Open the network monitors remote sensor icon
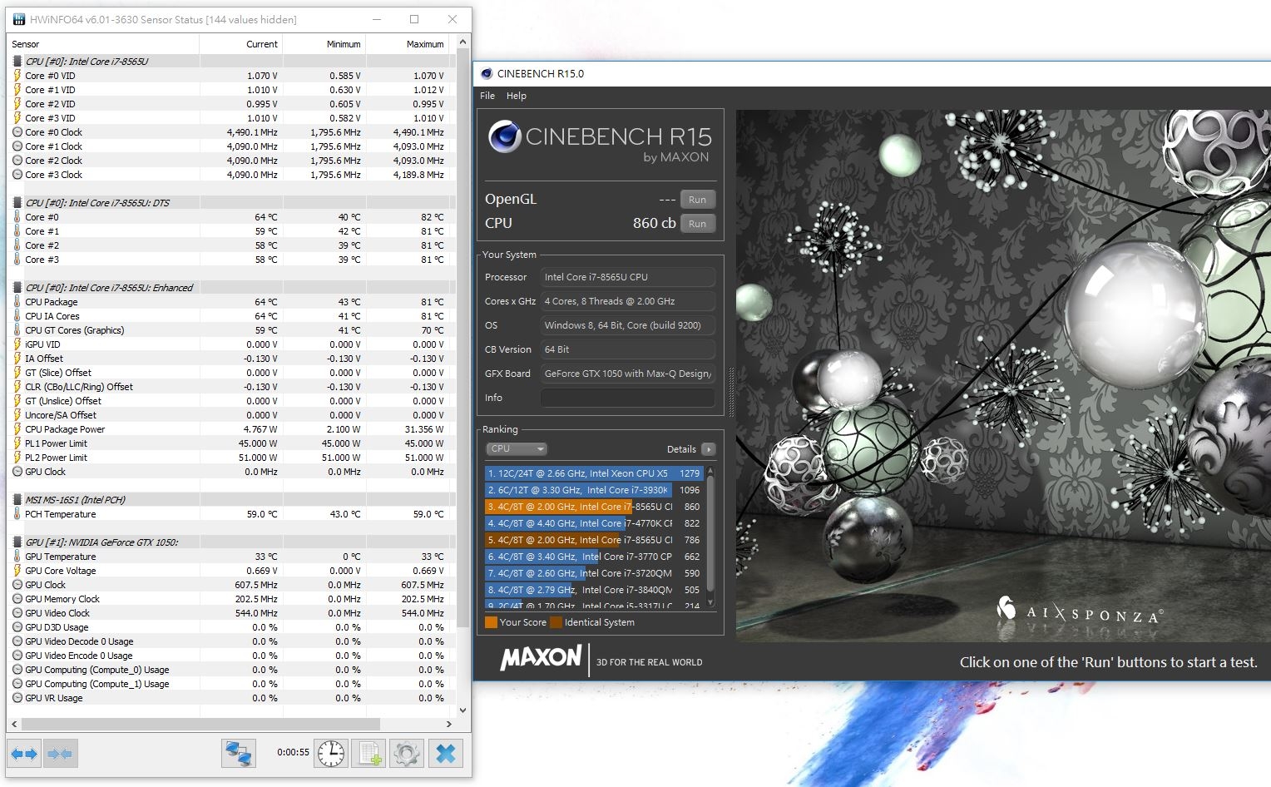Viewport: 1271px width, 787px height. tap(239, 754)
